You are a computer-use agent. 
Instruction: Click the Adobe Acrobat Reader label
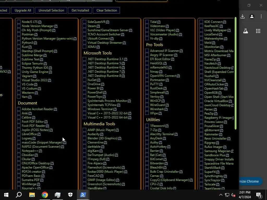38,109
